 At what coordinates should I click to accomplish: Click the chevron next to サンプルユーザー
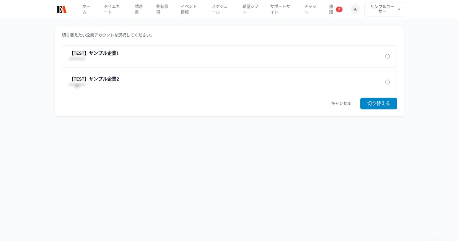(399, 9)
